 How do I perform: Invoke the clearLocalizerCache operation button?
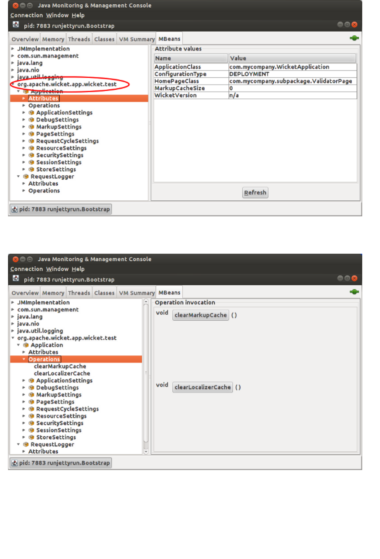click(203, 387)
